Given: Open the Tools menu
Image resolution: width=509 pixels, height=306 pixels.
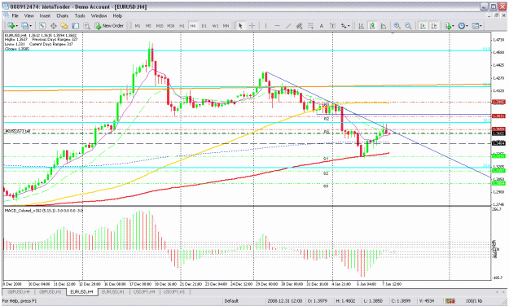Looking at the screenshot, I should click(80, 15).
